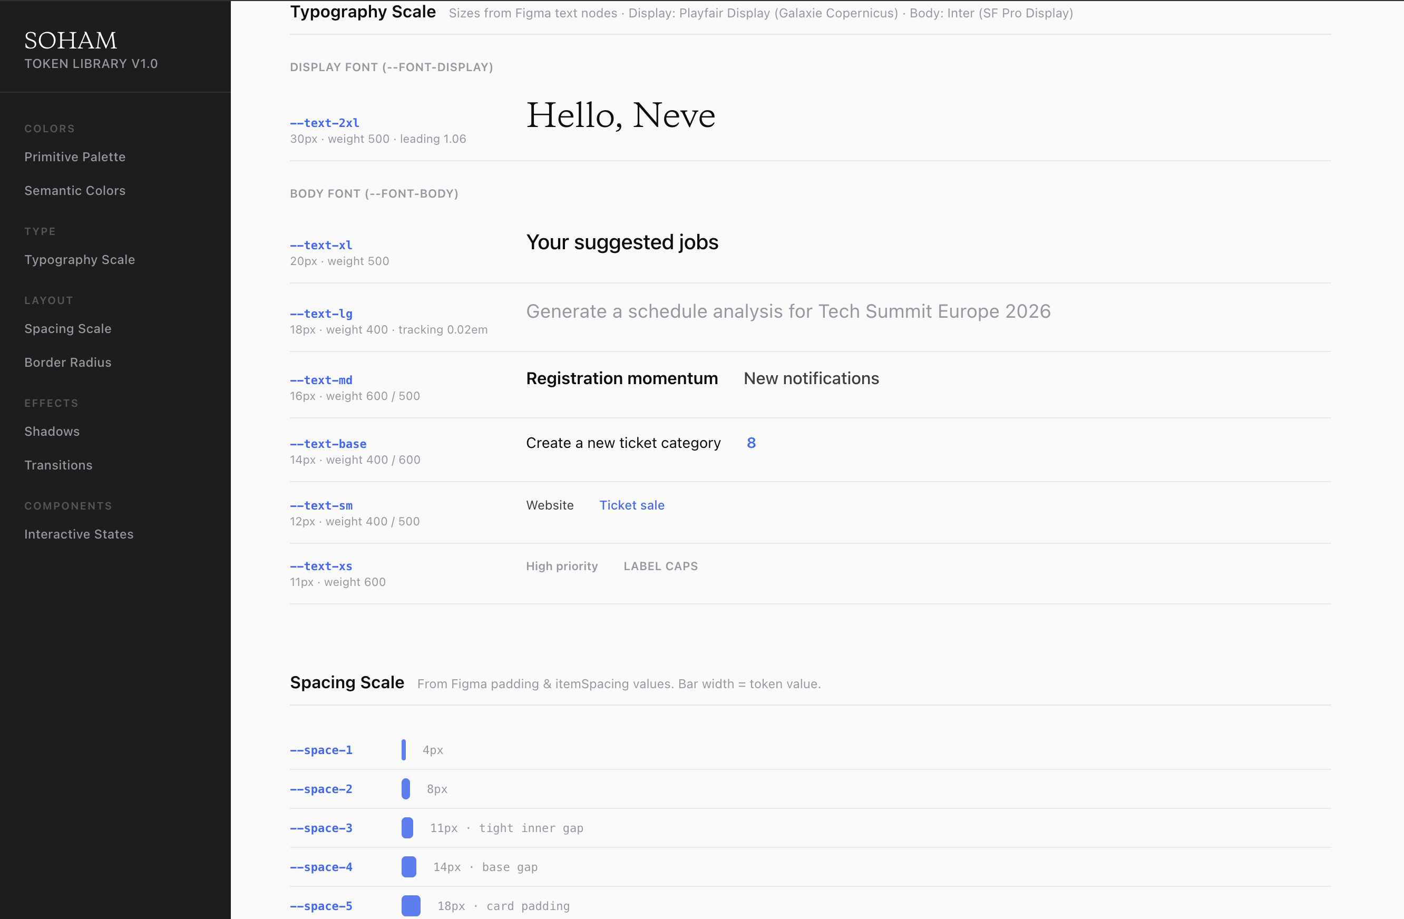Open Transitions sidebar entry
Image resolution: width=1404 pixels, height=919 pixels.
(58, 465)
